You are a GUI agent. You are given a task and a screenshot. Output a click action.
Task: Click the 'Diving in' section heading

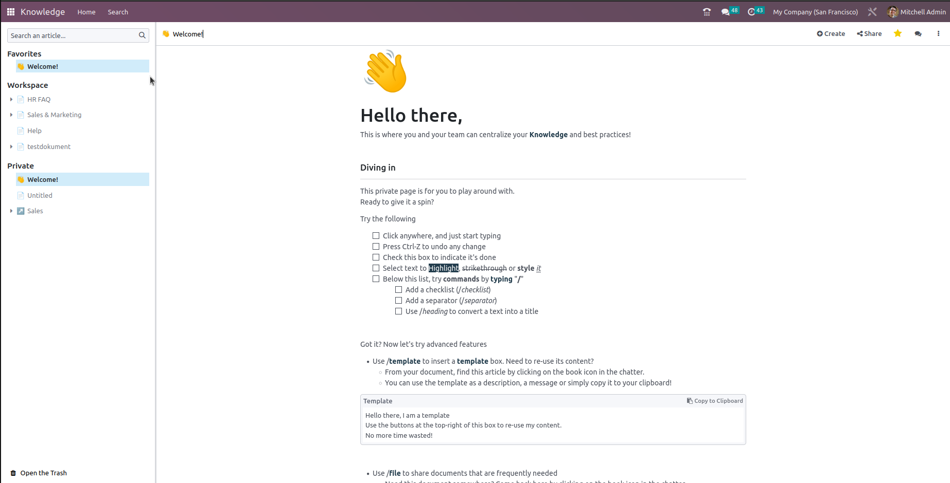(x=378, y=168)
